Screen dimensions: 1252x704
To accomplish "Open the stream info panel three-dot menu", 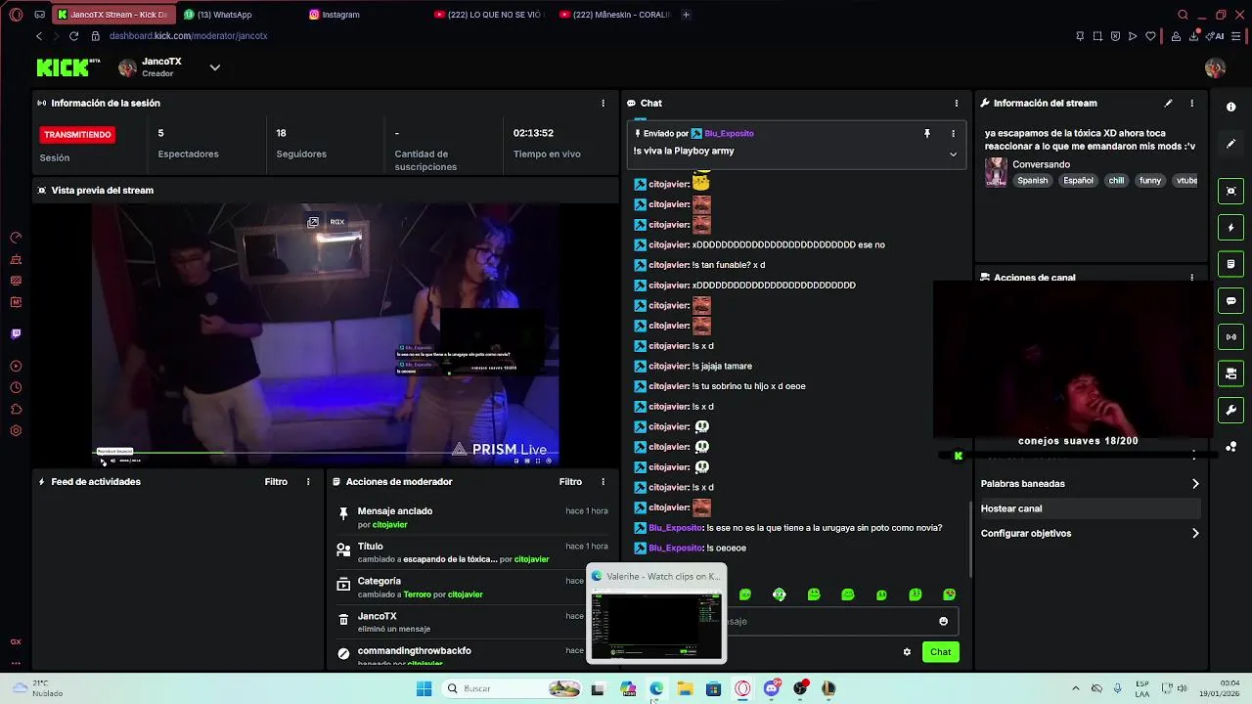I will pos(1191,103).
